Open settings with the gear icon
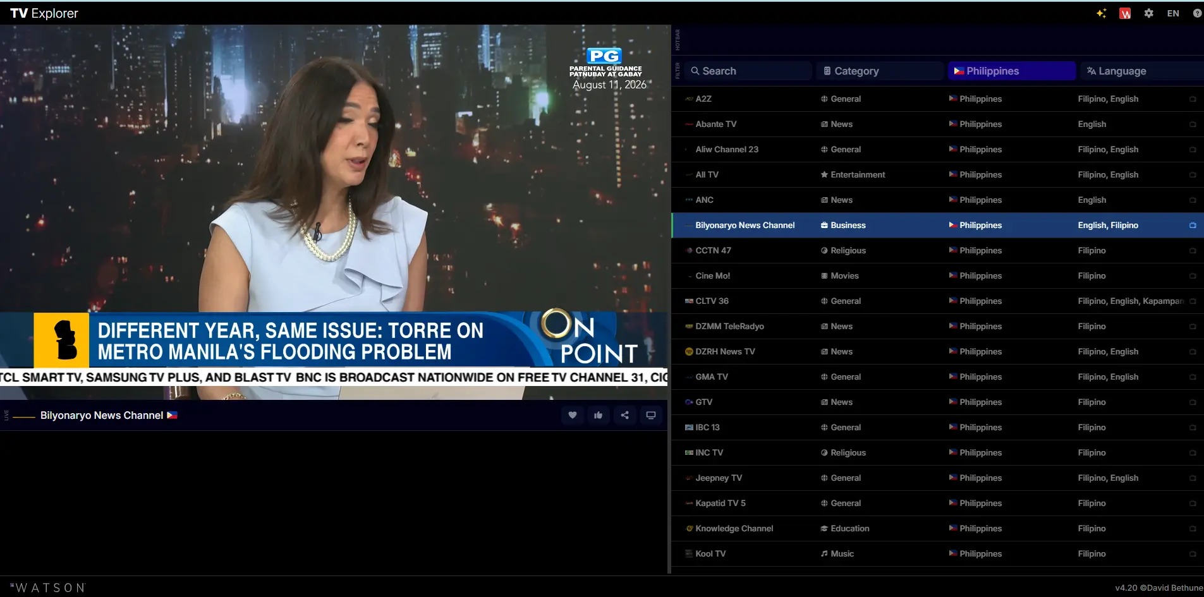This screenshot has height=597, width=1204. click(x=1149, y=13)
